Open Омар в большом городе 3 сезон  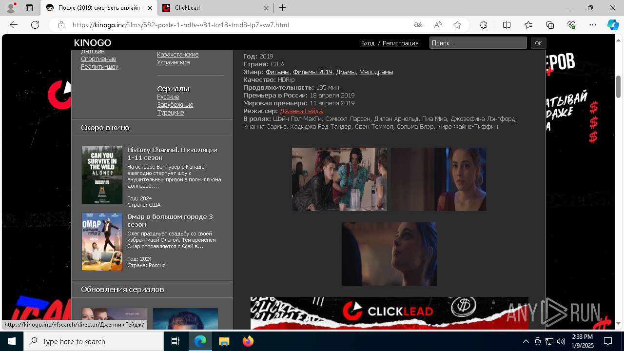(x=170, y=220)
